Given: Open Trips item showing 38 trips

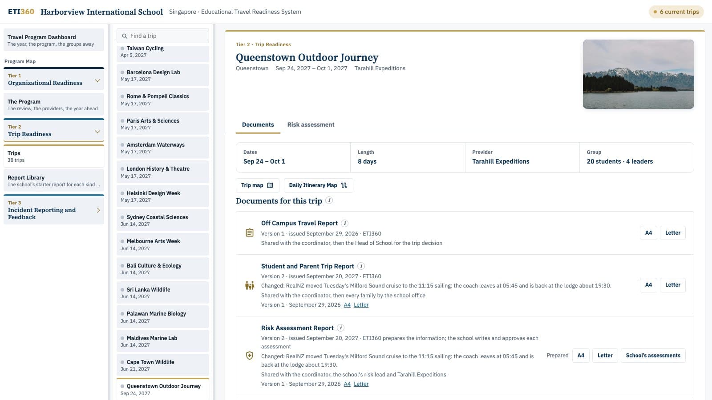Looking at the screenshot, I should (54, 156).
